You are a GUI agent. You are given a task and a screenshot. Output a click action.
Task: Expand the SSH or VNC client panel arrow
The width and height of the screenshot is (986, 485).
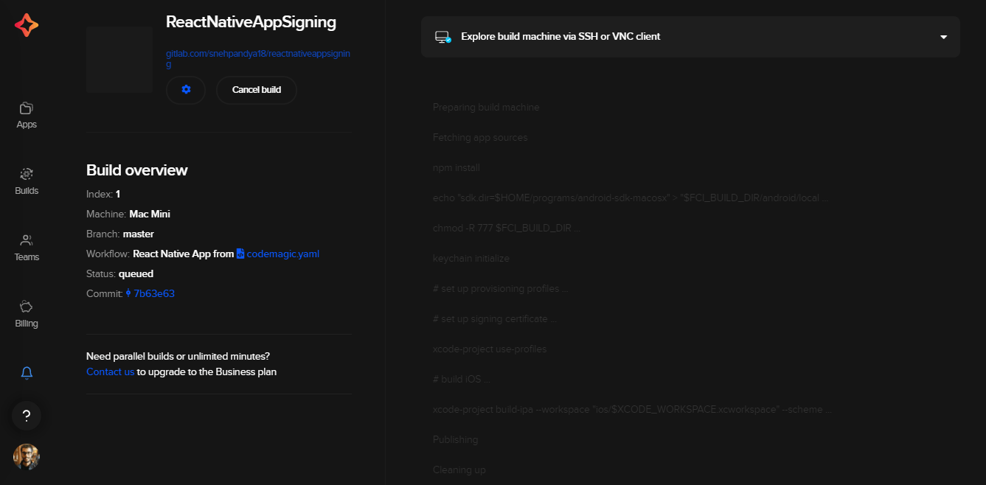[943, 37]
